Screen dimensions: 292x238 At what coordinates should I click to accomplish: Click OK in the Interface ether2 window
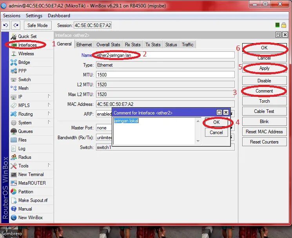coord(264,48)
